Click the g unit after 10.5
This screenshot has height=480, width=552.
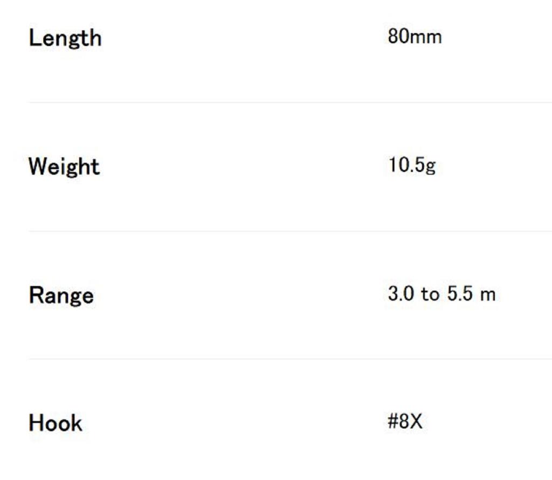(430, 166)
